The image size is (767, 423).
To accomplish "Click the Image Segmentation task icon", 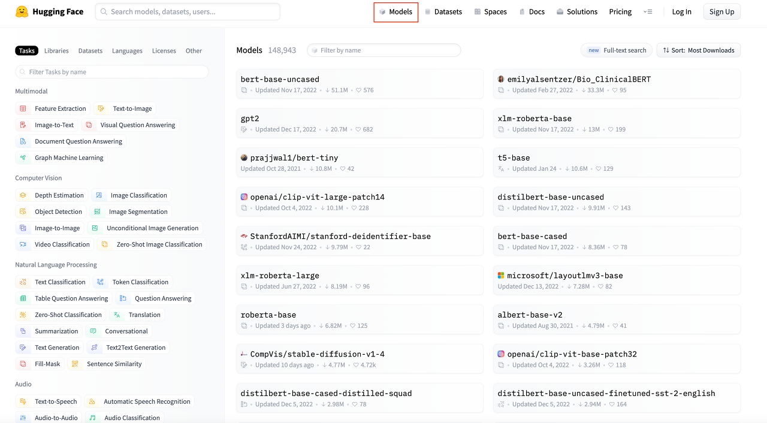I will [x=97, y=211].
